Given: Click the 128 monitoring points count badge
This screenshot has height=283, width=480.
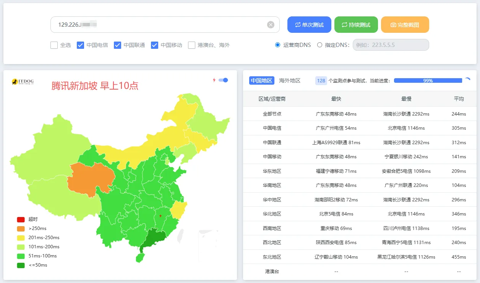Looking at the screenshot, I should (321, 80).
